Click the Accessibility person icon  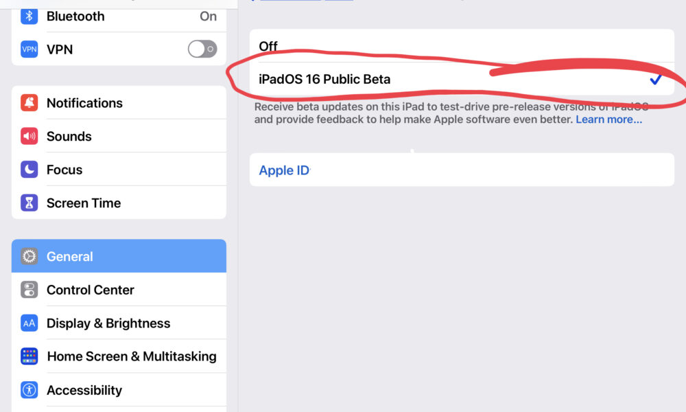29,389
